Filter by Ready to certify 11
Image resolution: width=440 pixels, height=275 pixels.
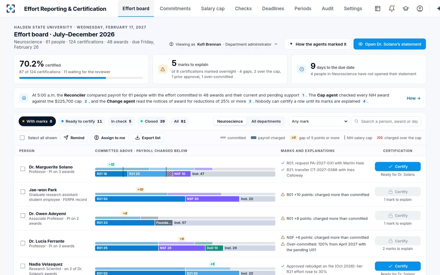[82, 121]
